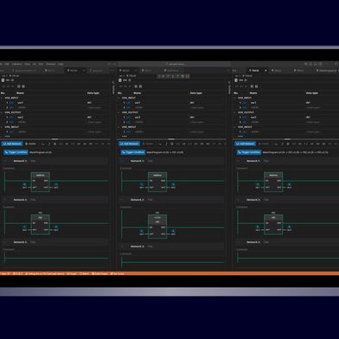Open the Go menu
339x339 pixels.
[34, 64]
